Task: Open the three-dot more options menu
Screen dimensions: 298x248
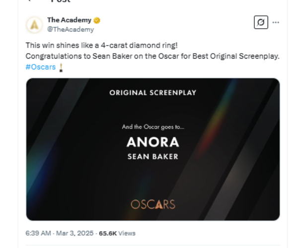Action: (276, 22)
